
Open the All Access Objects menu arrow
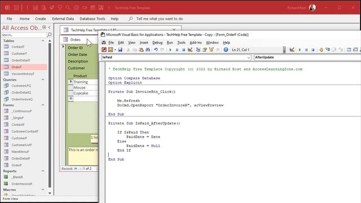pos(44,28)
